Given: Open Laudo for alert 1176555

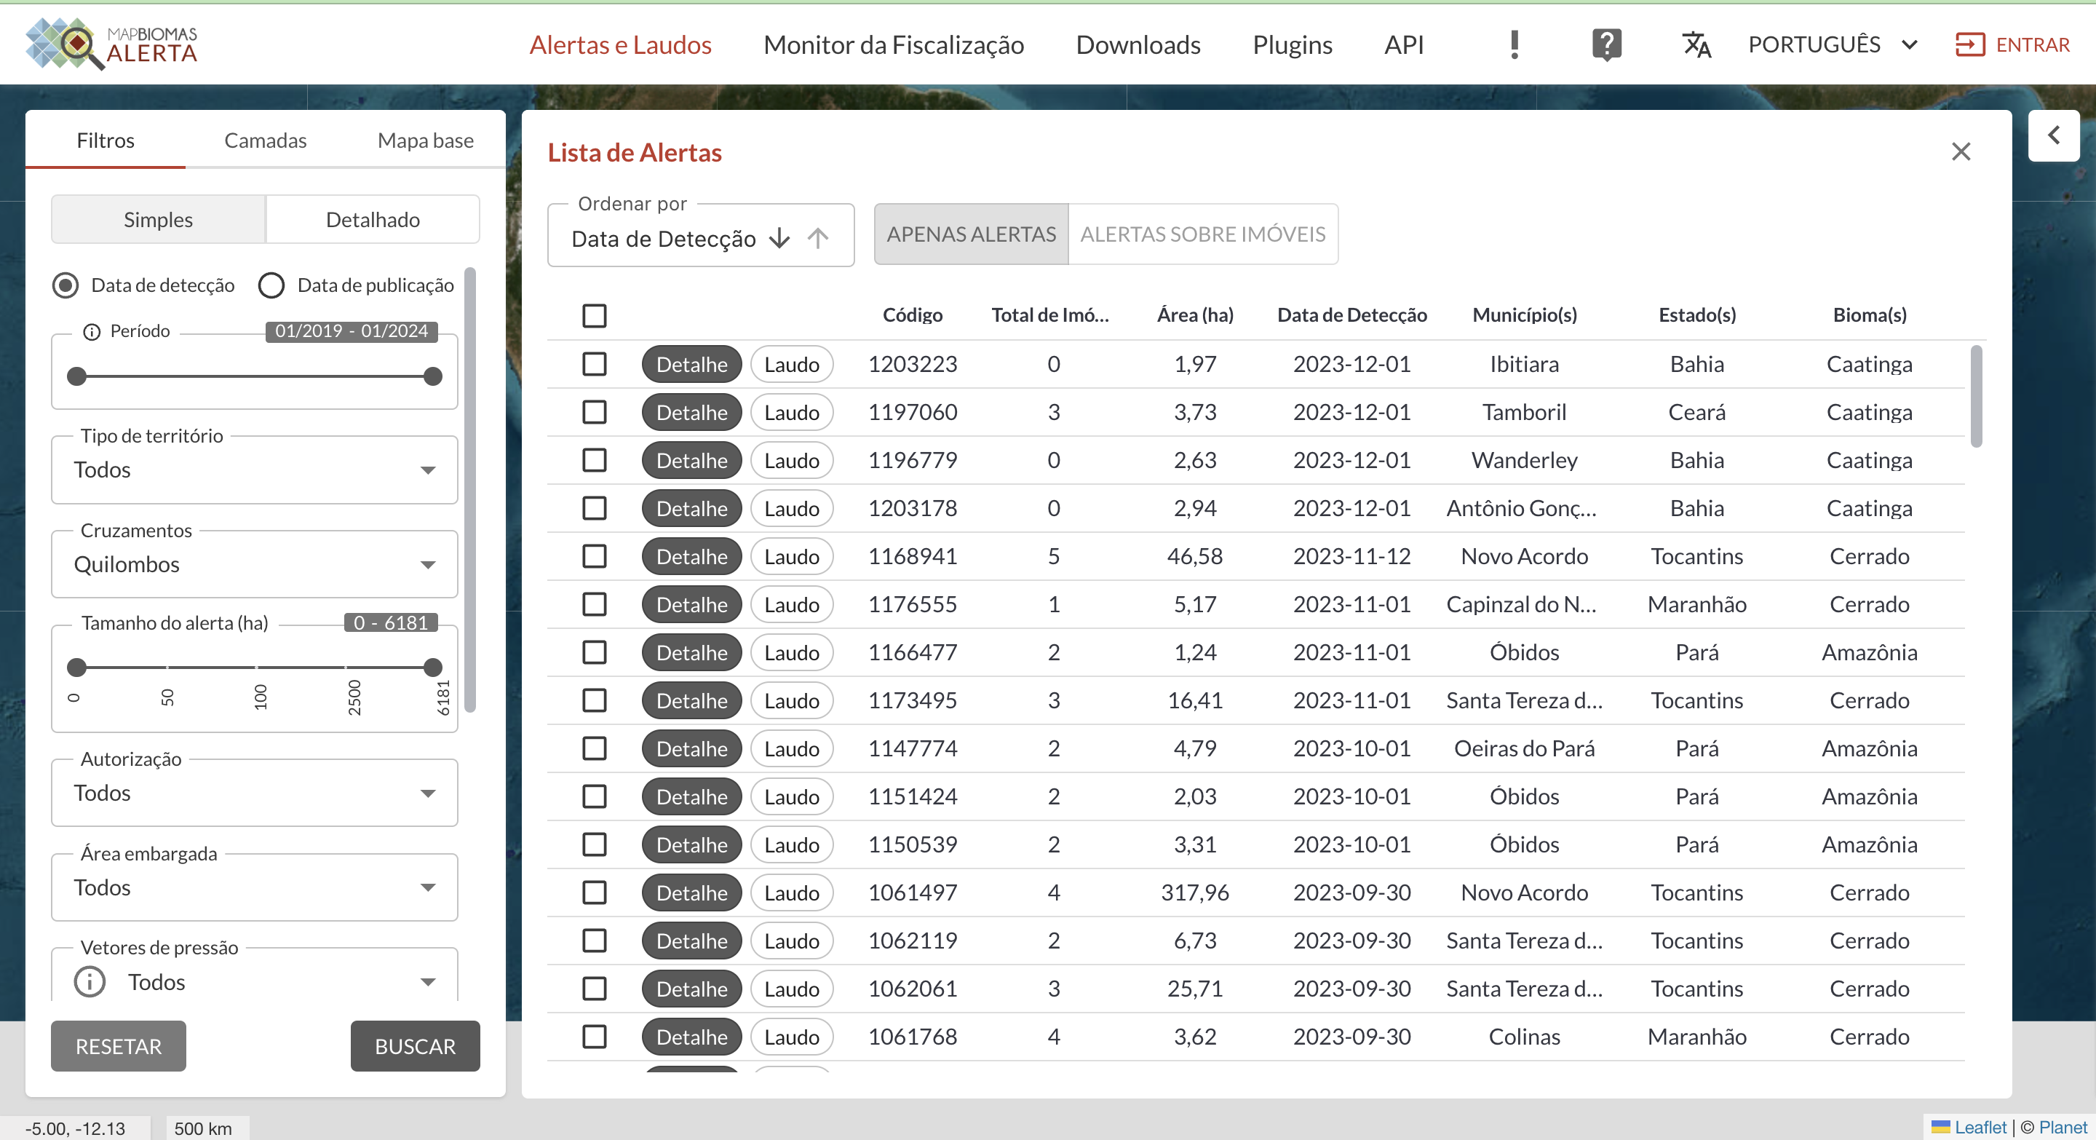Looking at the screenshot, I should [792, 603].
